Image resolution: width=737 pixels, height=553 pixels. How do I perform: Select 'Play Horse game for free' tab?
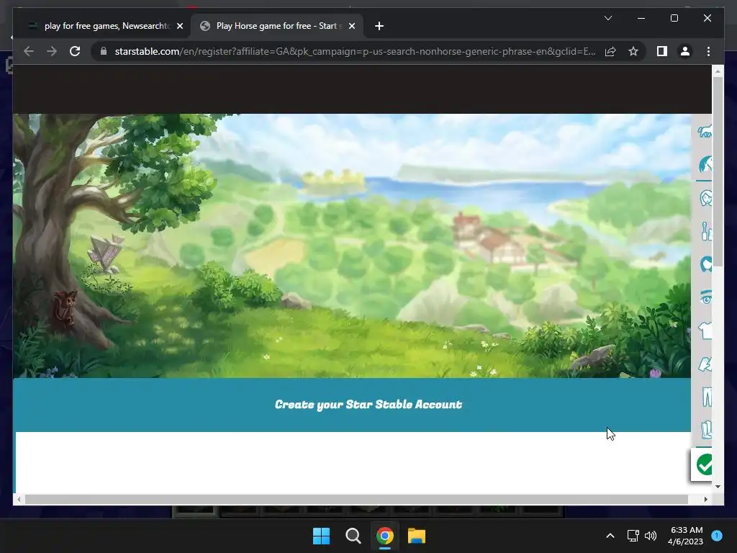tap(277, 26)
